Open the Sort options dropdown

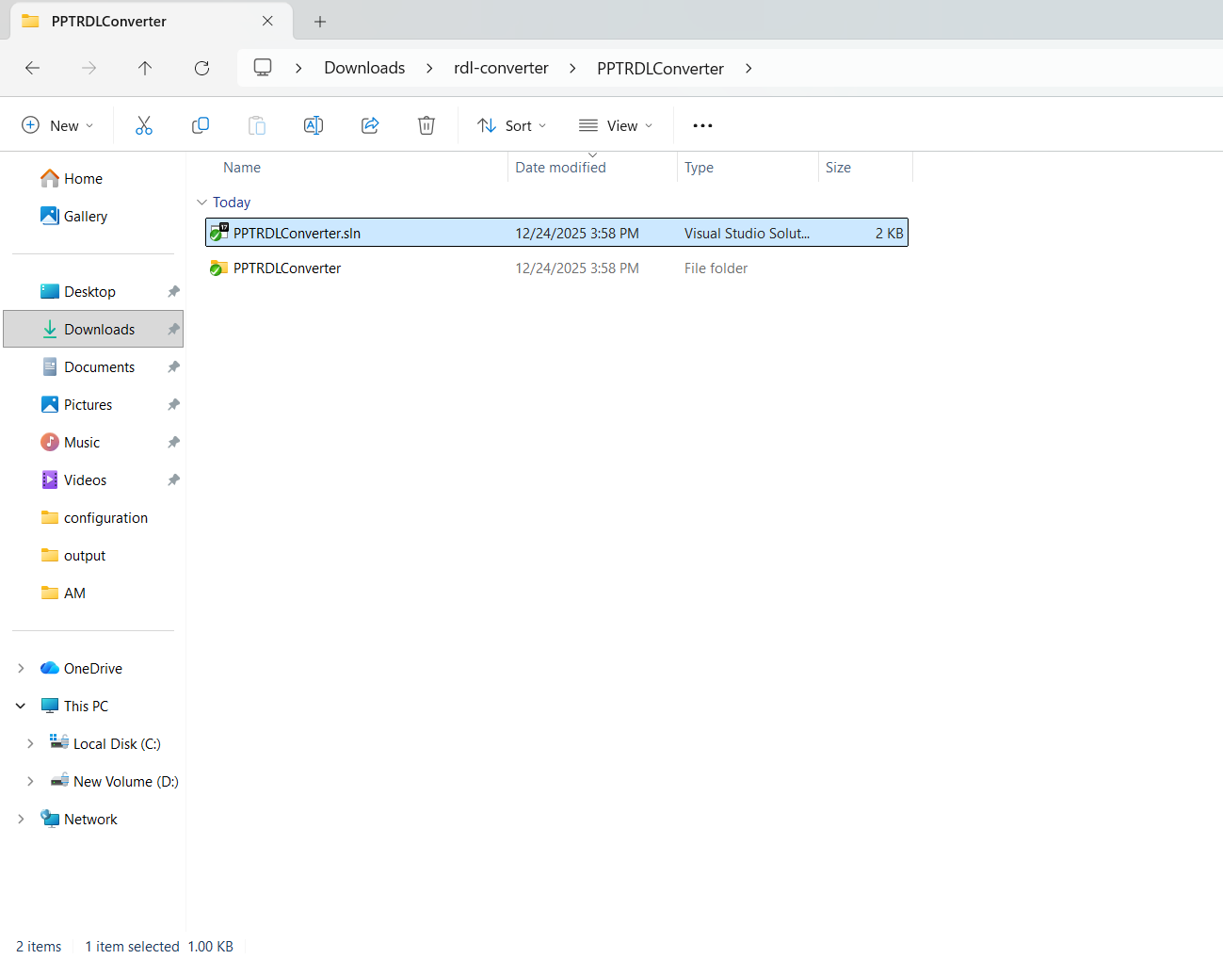pos(511,124)
